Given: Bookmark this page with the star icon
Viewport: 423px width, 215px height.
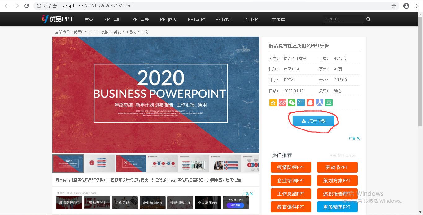Looking at the screenshot, I should click(394, 6).
